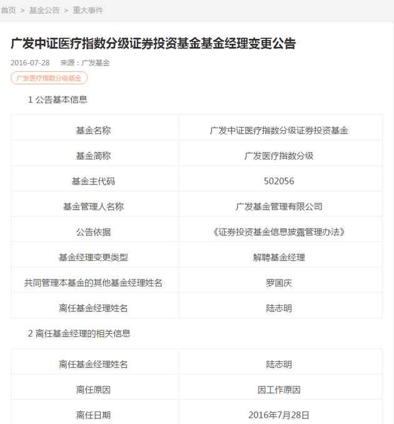This screenshot has width=394, height=424.
Task: Click the 广发医疗指数分级基金 tag button
Action: (49, 78)
